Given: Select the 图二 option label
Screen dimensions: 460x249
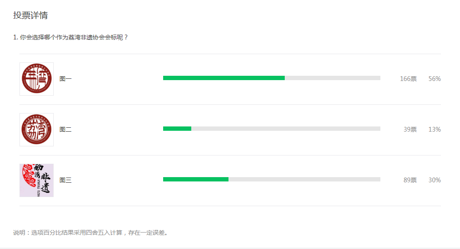Looking at the screenshot, I should pos(65,129).
